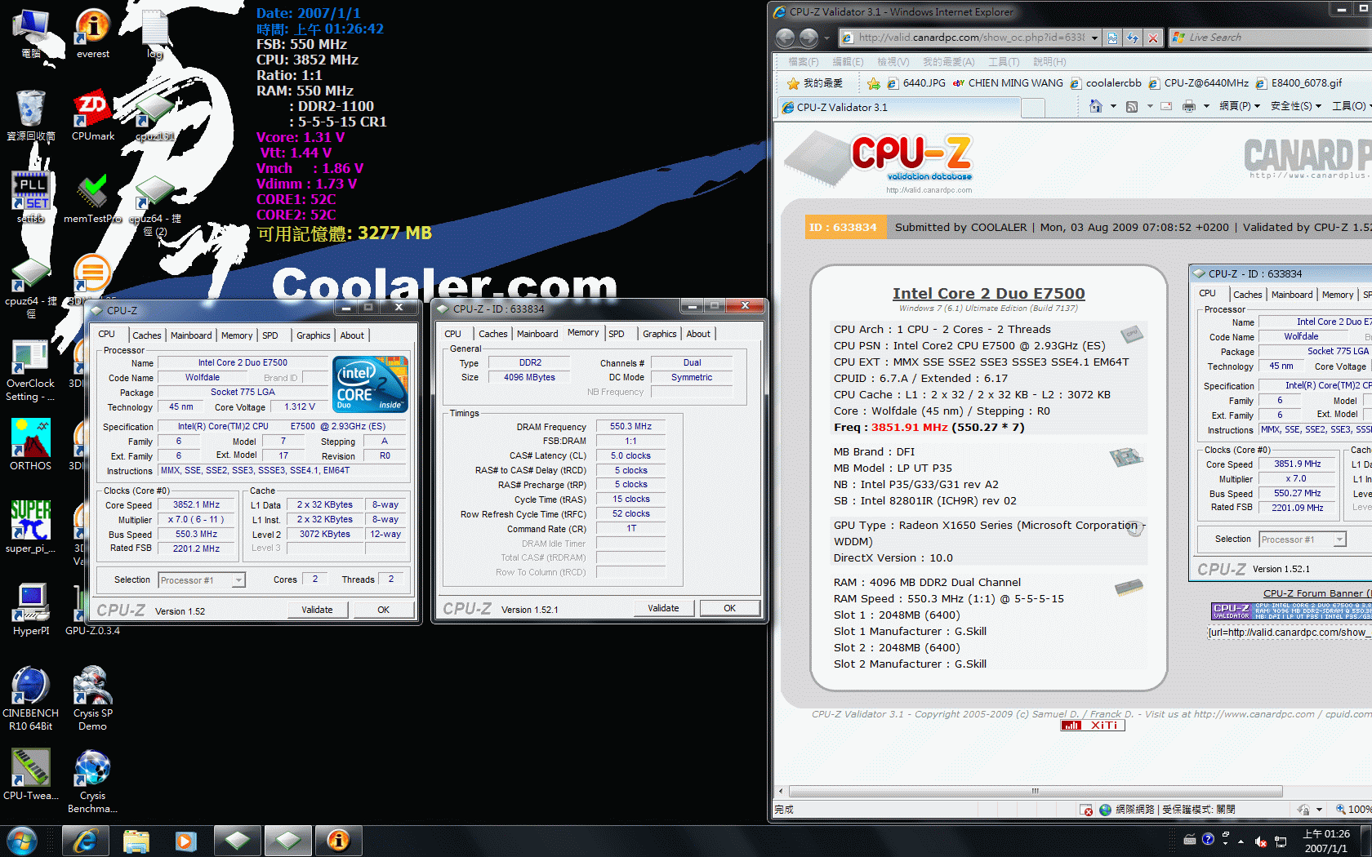Click the Windows Start orb

(22, 841)
